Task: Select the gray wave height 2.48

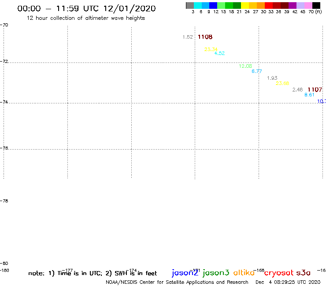Action: [297, 90]
